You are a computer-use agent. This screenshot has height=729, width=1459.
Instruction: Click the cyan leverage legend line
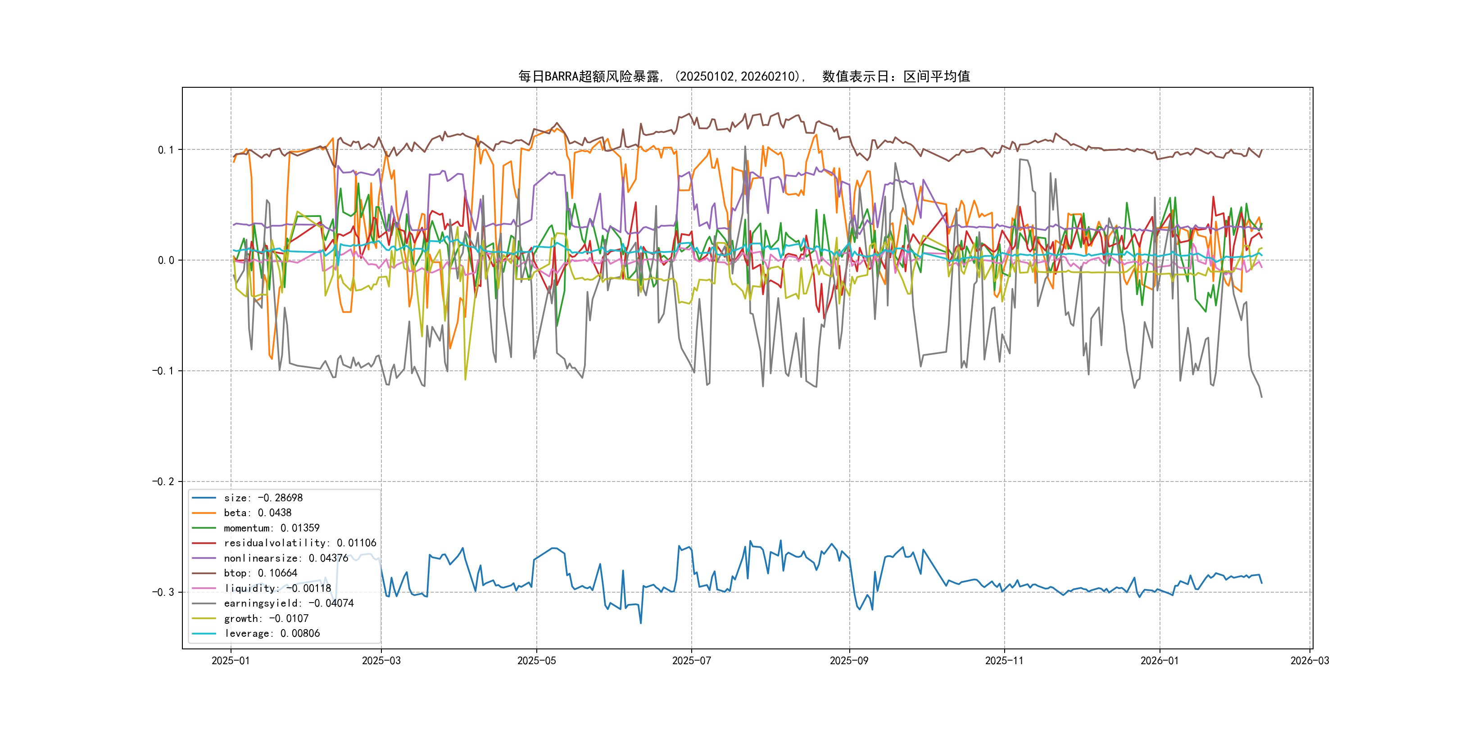click(204, 633)
